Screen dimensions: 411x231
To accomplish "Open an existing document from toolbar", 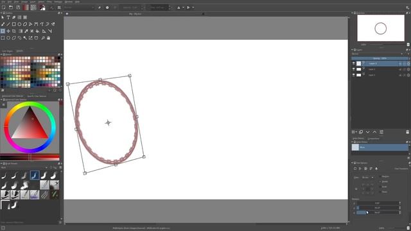I will coord(11,7).
